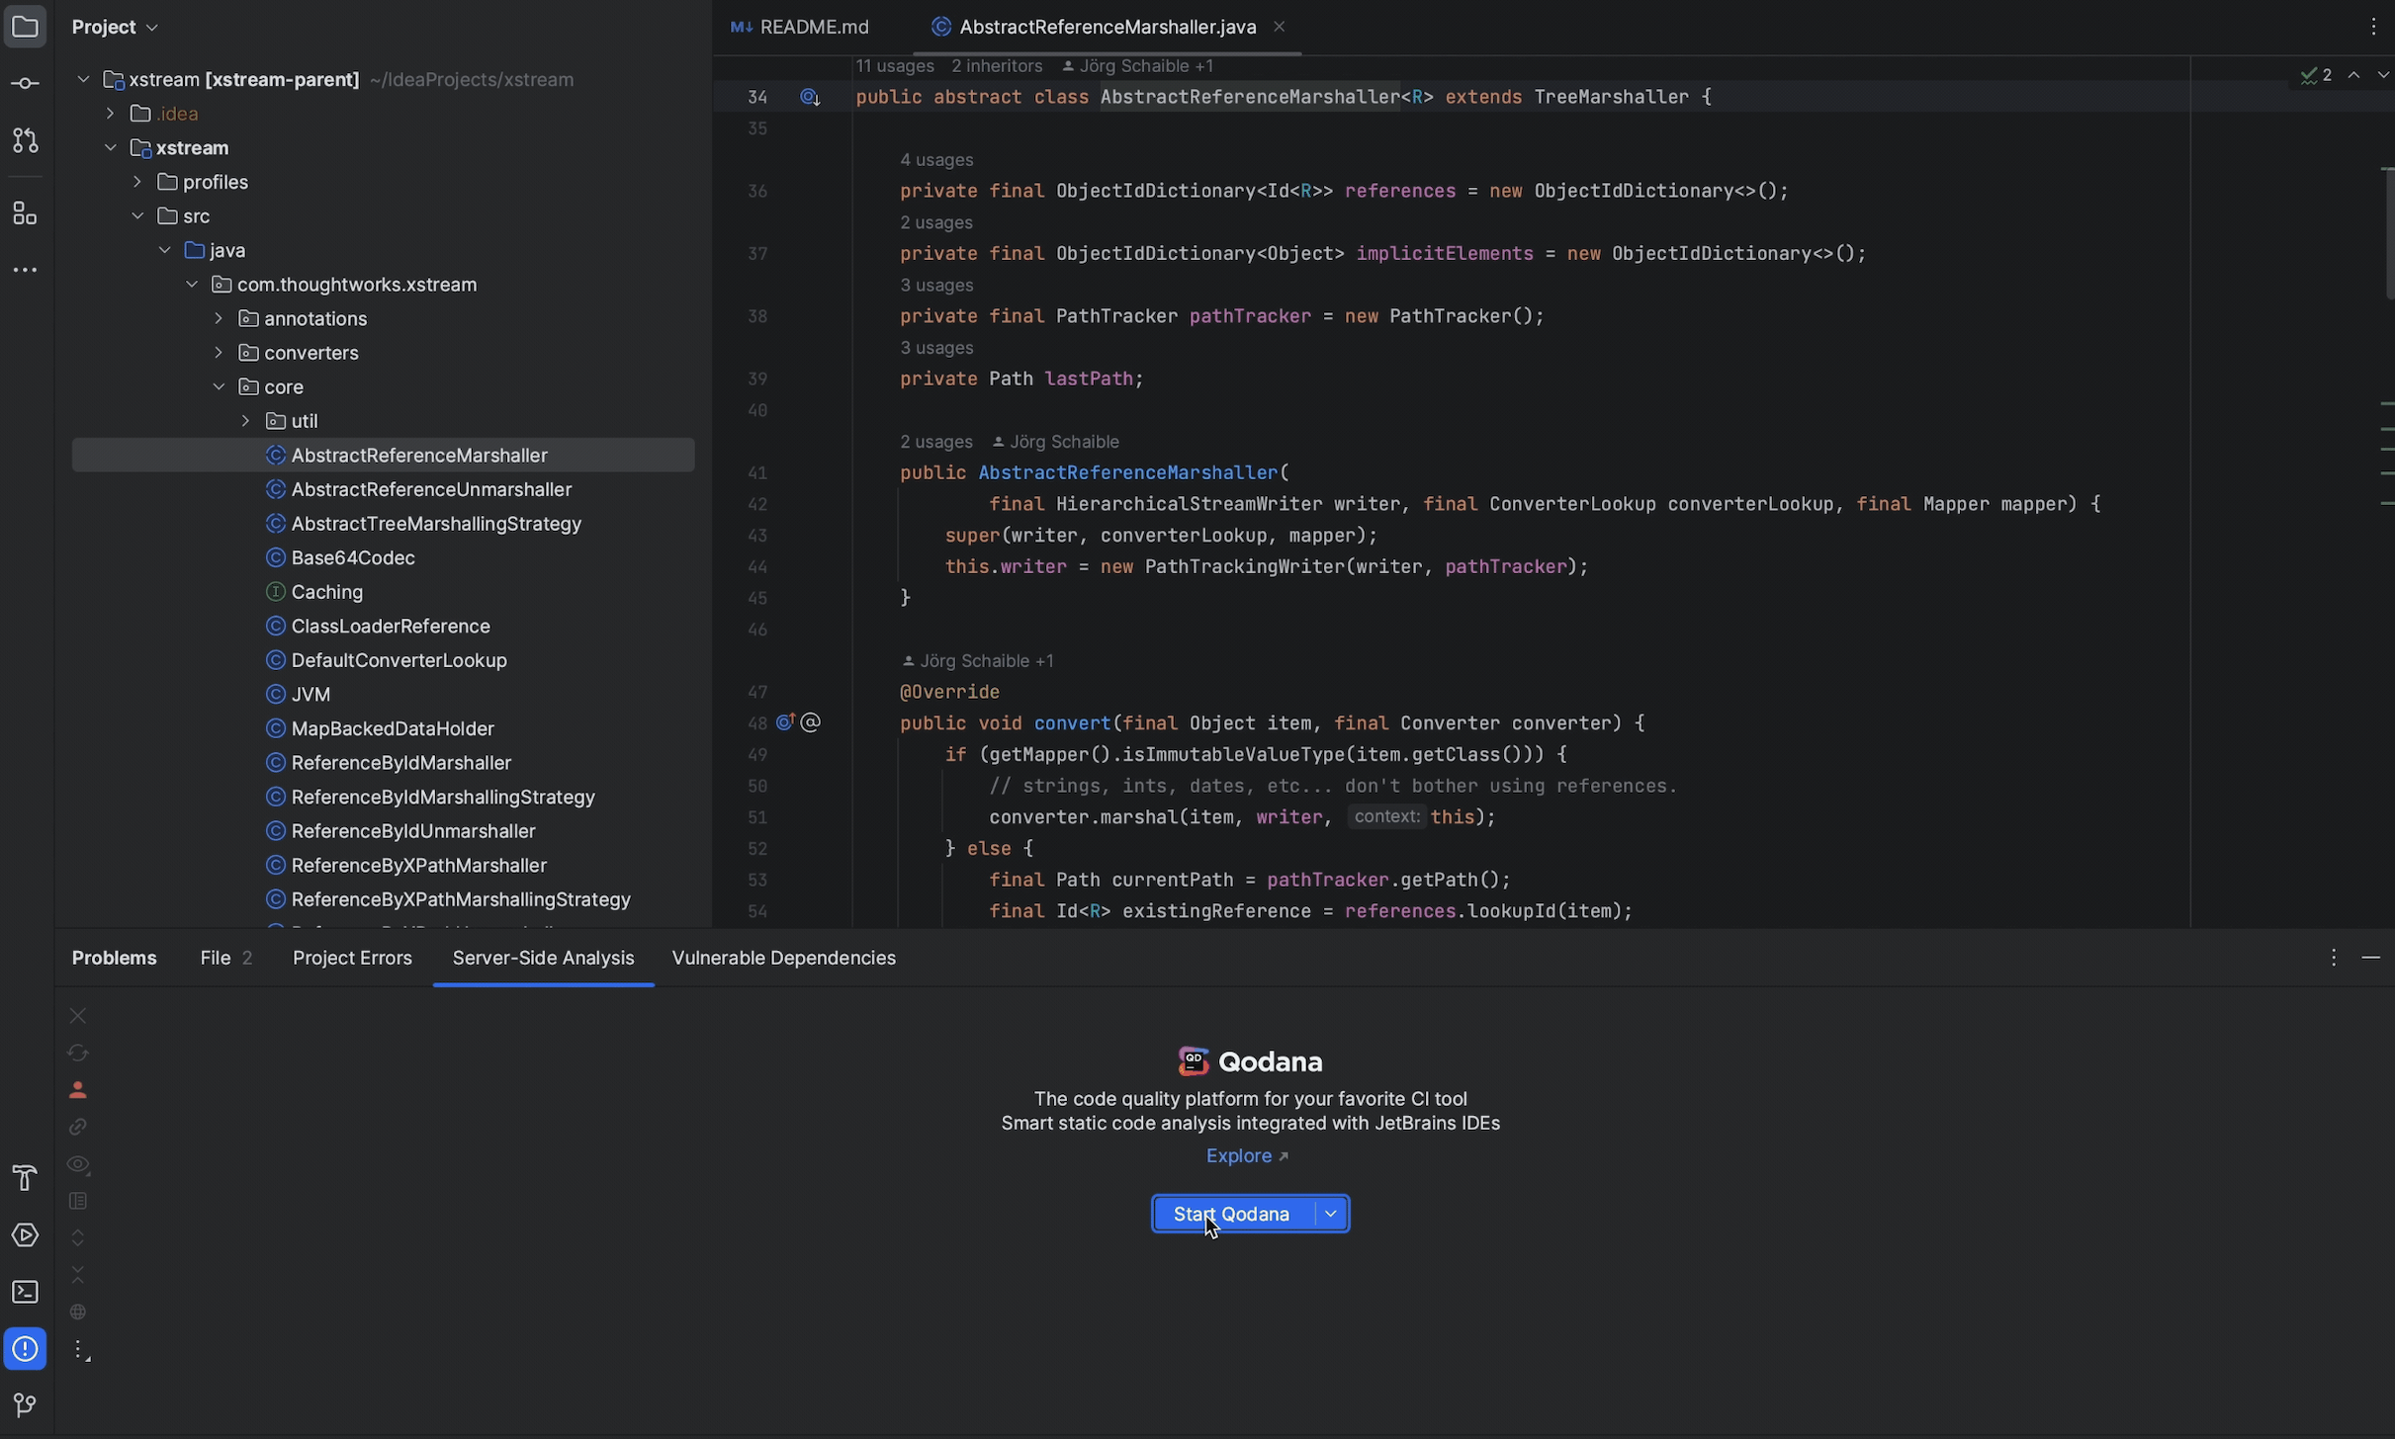Click the Qodana preview panel icon

point(78,1202)
